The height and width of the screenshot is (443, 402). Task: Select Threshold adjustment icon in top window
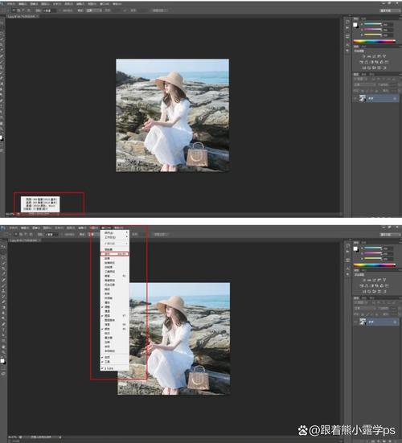click(375, 68)
